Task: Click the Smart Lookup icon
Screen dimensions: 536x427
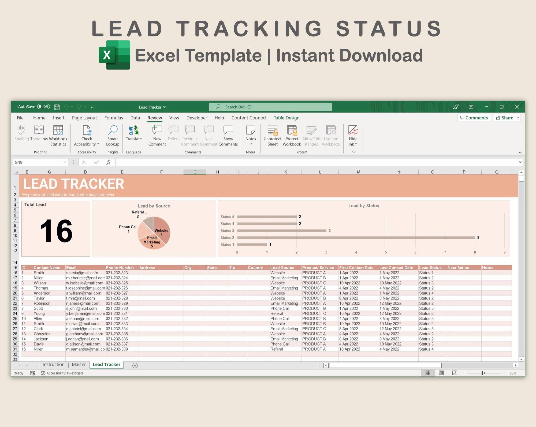Action: click(x=113, y=130)
